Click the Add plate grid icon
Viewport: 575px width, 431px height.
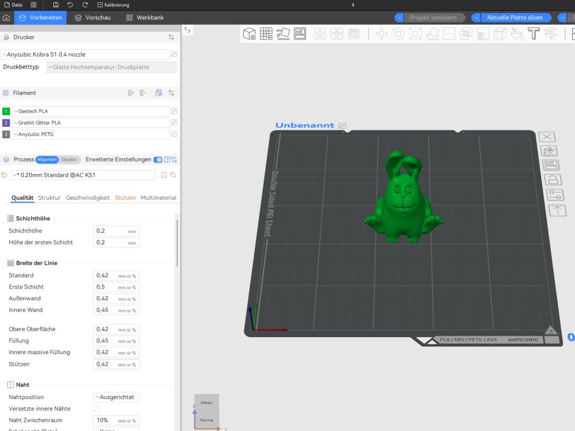[x=266, y=34]
